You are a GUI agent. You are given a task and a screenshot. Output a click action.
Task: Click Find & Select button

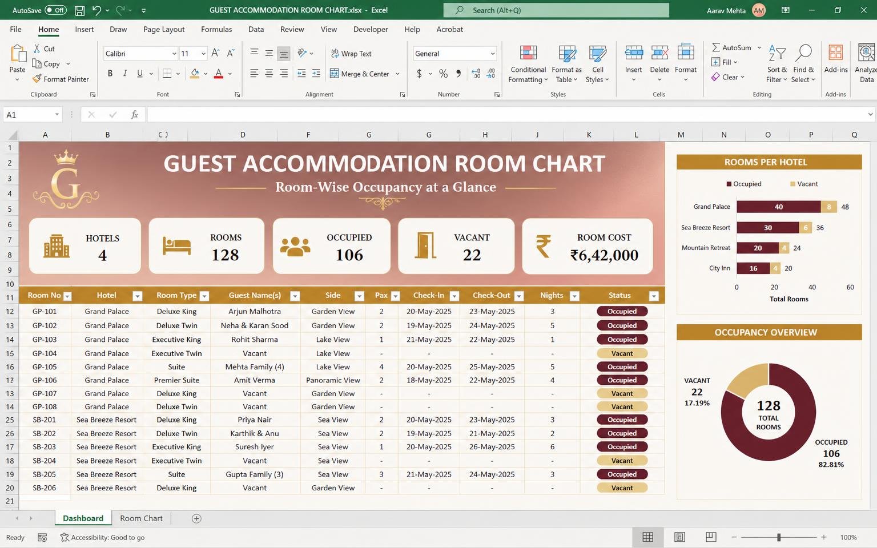(803, 64)
